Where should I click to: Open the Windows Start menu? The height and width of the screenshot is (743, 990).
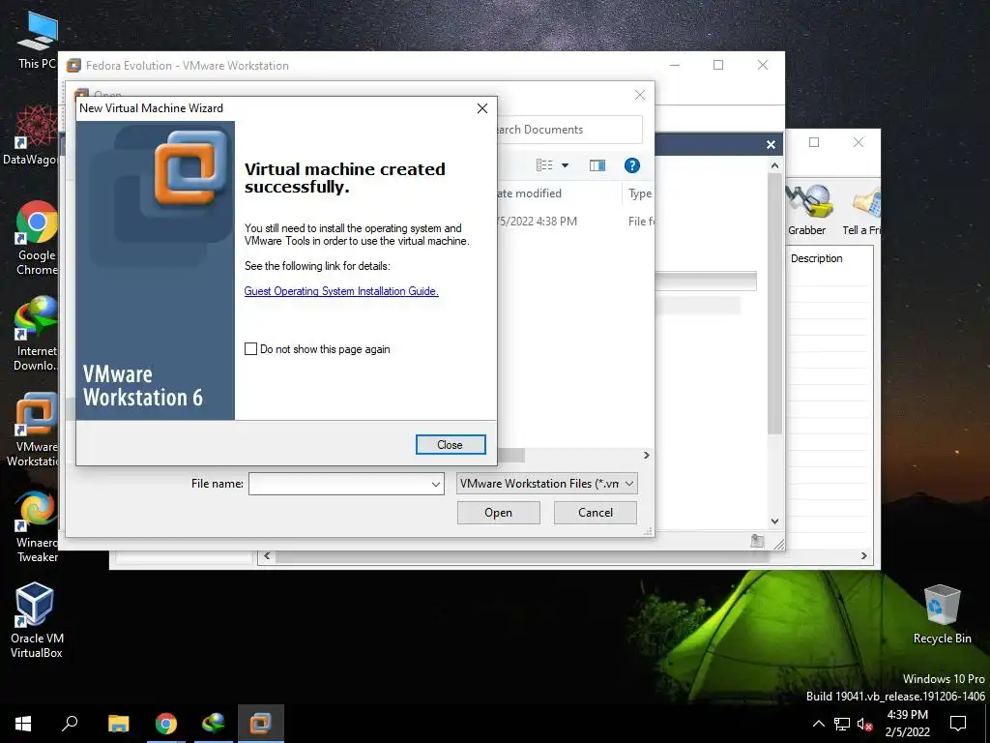click(23, 724)
